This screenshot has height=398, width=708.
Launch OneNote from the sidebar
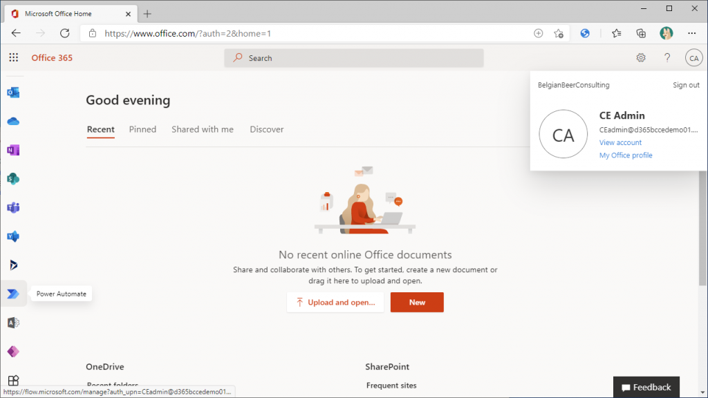coord(13,150)
